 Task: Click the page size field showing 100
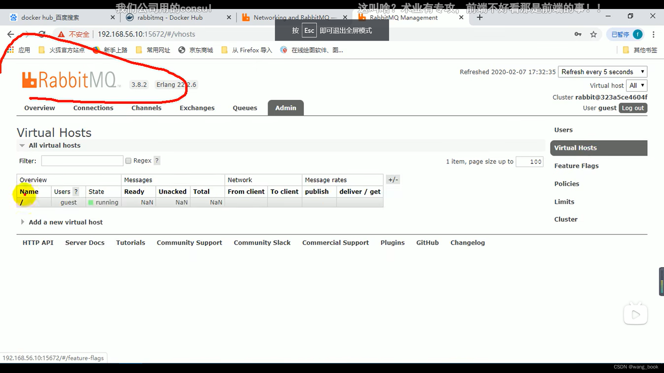pos(529,162)
